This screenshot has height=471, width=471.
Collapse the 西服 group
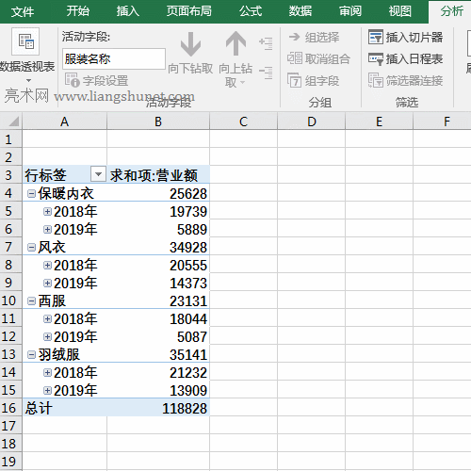pyautogui.click(x=31, y=301)
